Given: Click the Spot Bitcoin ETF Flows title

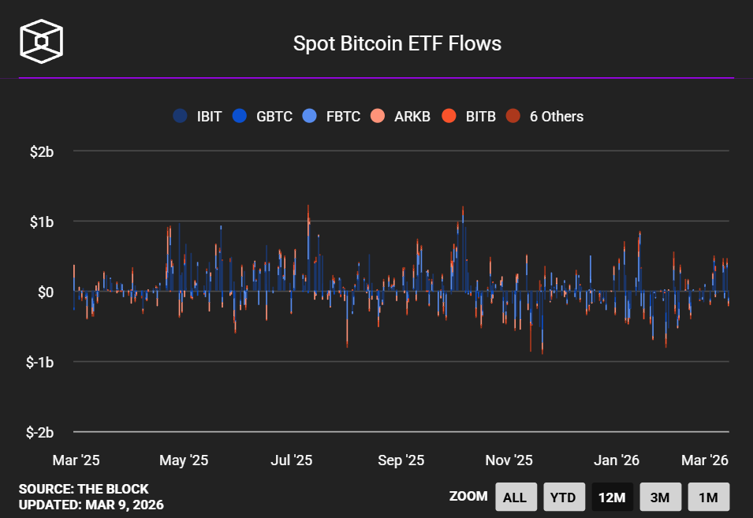Looking at the screenshot, I should 397,43.
